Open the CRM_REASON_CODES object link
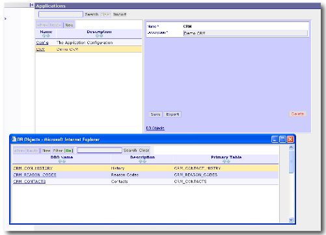The image size is (326, 235). [34, 175]
